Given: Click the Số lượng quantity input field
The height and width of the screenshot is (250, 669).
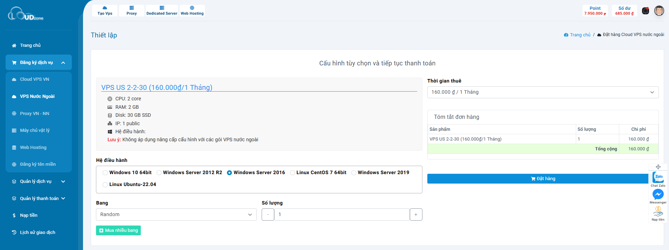Looking at the screenshot, I should [342, 215].
